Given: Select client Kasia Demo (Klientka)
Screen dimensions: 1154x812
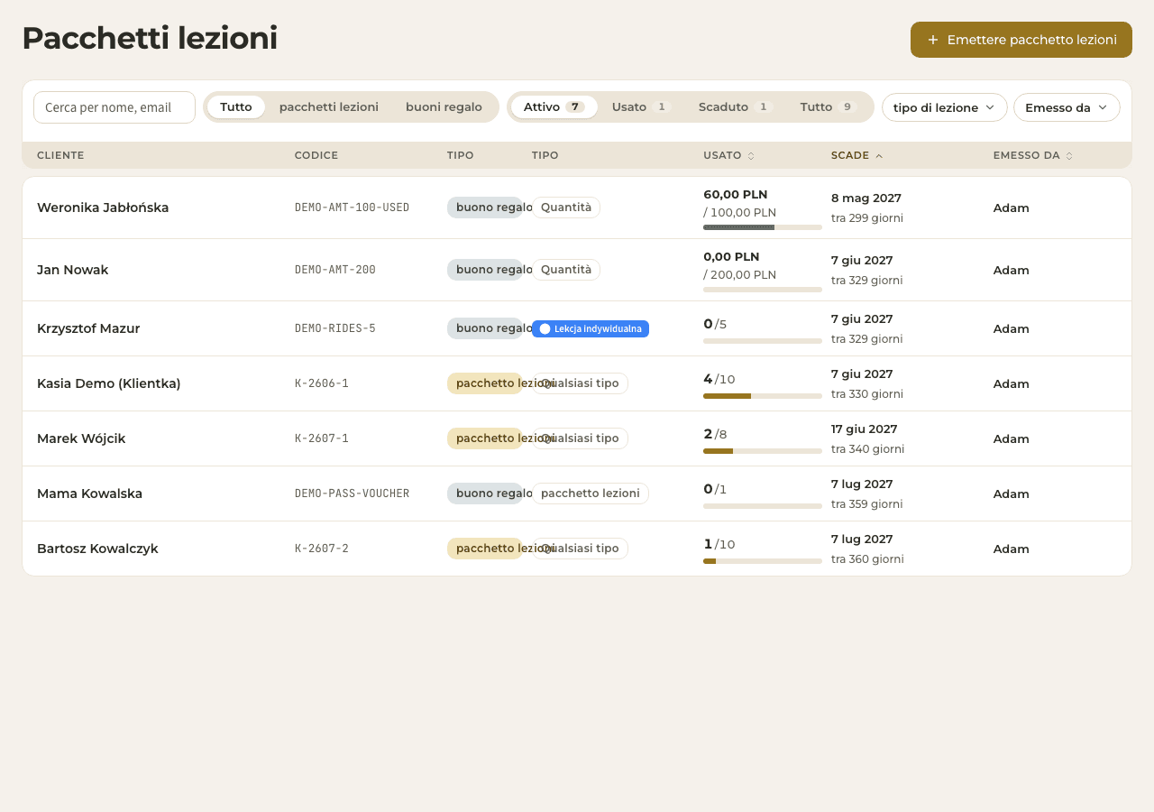Looking at the screenshot, I should (x=109, y=383).
